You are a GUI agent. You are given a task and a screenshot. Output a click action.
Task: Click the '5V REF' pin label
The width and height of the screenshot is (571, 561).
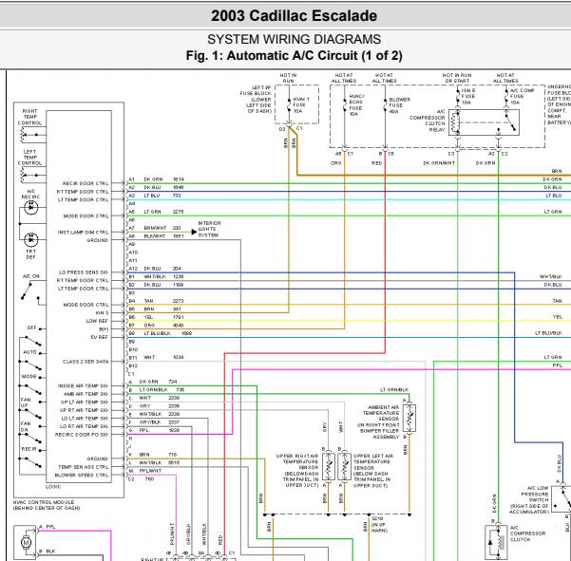[x=100, y=337]
